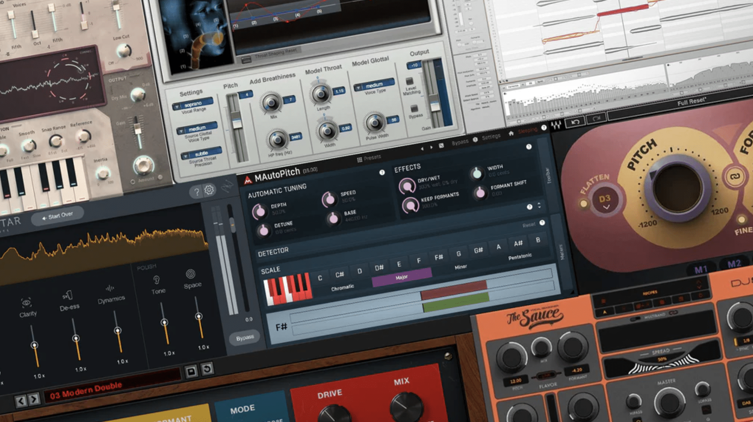Open the help icon beside Reset in MAutoPitch
Image resolution: width=753 pixels, height=422 pixels.
click(x=542, y=223)
